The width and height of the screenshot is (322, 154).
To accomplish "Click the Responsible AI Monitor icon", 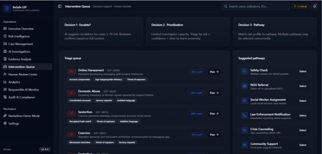I will [5, 90].
